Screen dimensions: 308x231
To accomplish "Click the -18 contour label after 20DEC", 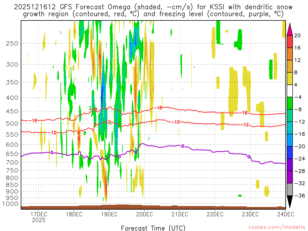I will [158, 108].
